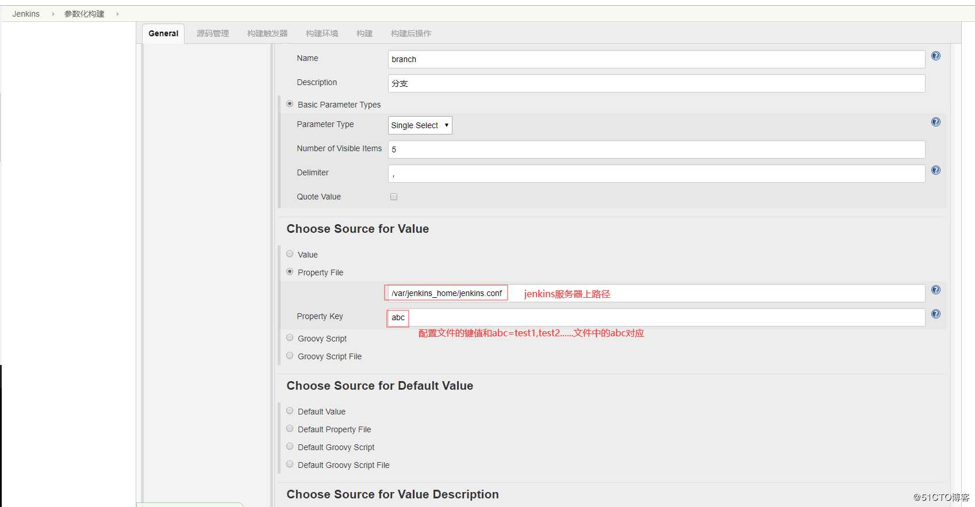975x507 pixels.
Task: Open help icon for property file path
Action: 936,290
